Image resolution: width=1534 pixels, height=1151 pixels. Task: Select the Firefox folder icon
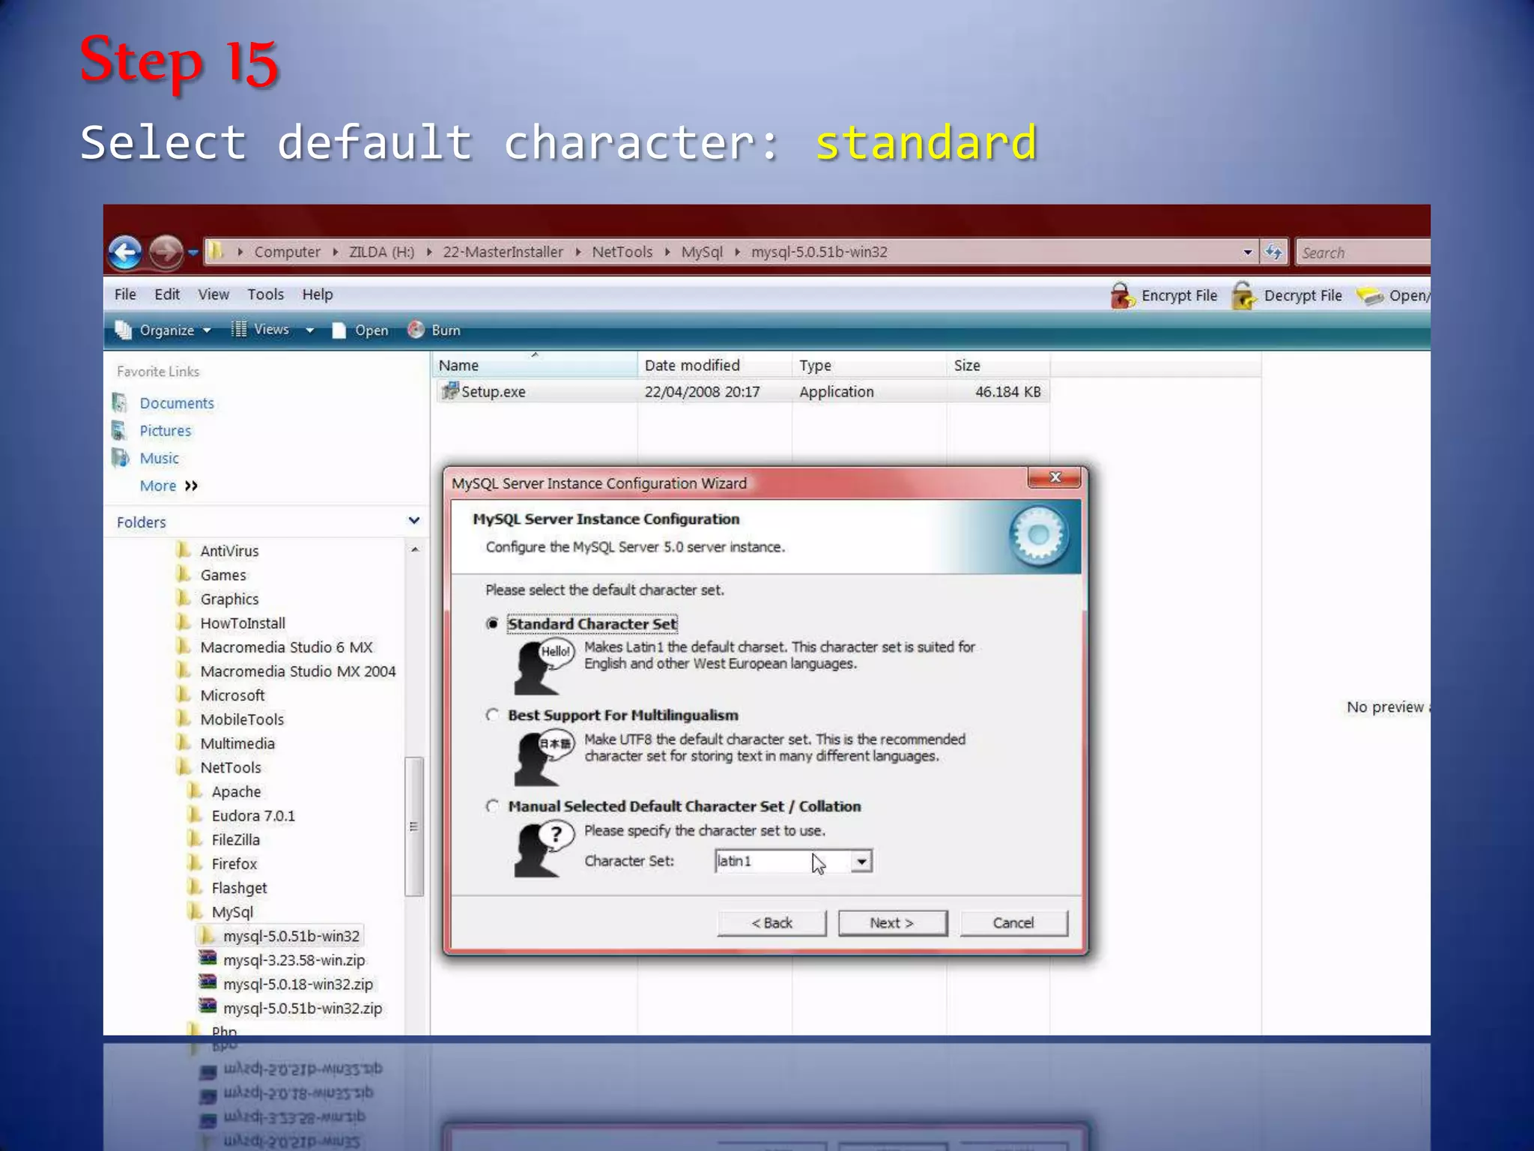click(x=195, y=863)
